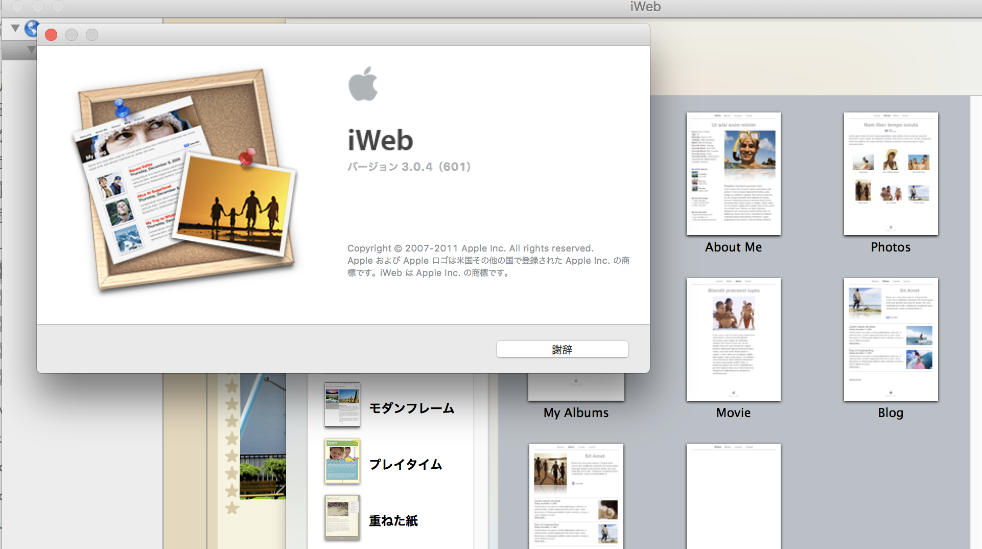Click the モダンフレーム theme name text
982x549 pixels.
click(411, 408)
